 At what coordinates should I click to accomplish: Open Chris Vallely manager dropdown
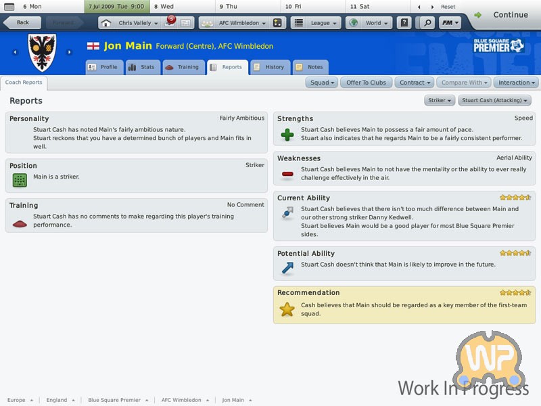(138, 23)
